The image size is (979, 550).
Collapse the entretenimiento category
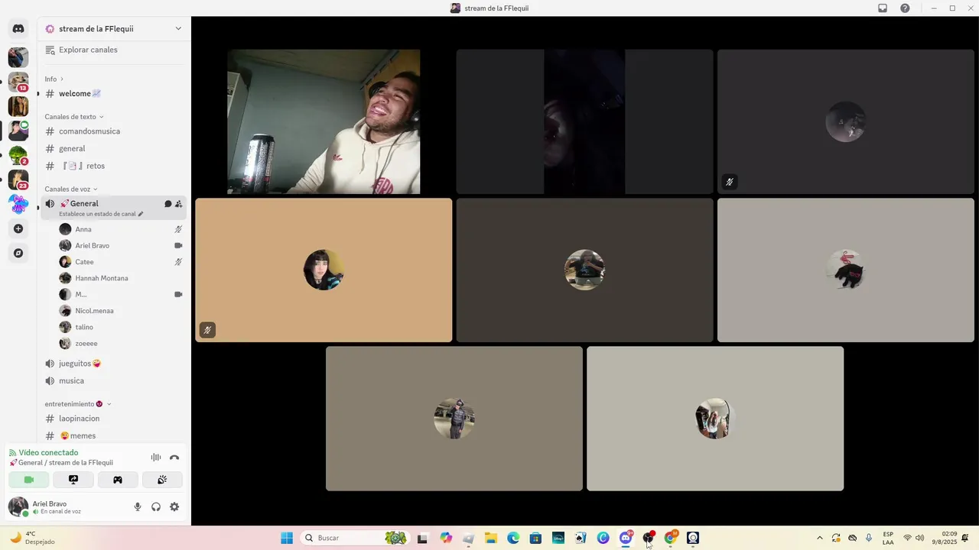coord(78,404)
